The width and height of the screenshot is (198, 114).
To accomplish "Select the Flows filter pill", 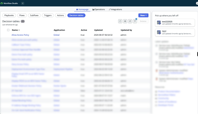I will (22, 15).
